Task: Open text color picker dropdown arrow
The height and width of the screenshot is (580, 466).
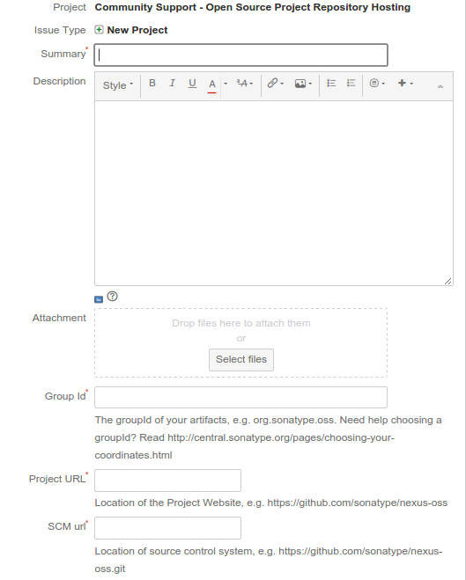Action: tap(226, 84)
